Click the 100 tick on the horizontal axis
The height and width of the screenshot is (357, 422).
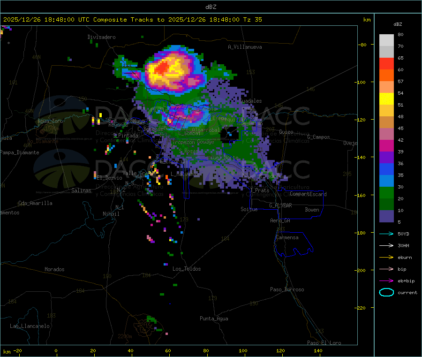point(243,350)
